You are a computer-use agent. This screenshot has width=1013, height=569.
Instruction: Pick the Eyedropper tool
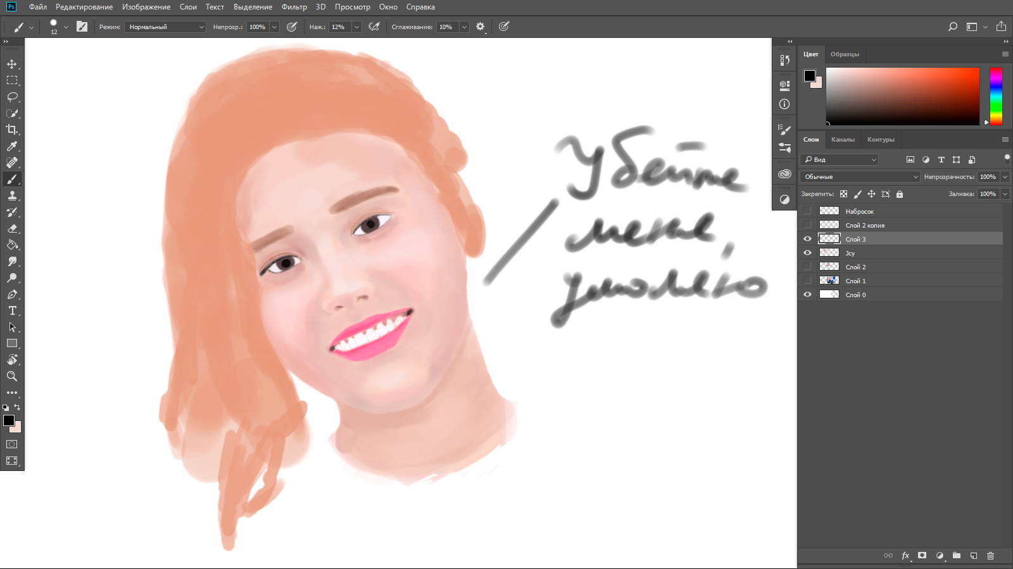pos(12,146)
